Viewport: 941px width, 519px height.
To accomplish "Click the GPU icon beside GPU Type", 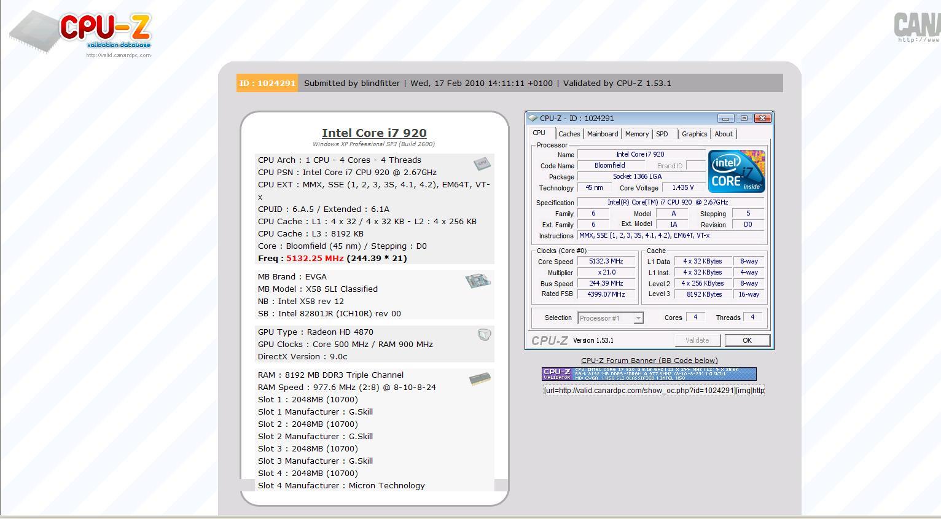I will point(485,335).
